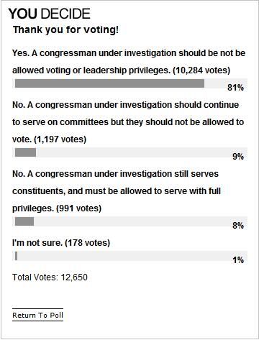Click the 991 votes count
259x340 pixels.
tap(78, 208)
